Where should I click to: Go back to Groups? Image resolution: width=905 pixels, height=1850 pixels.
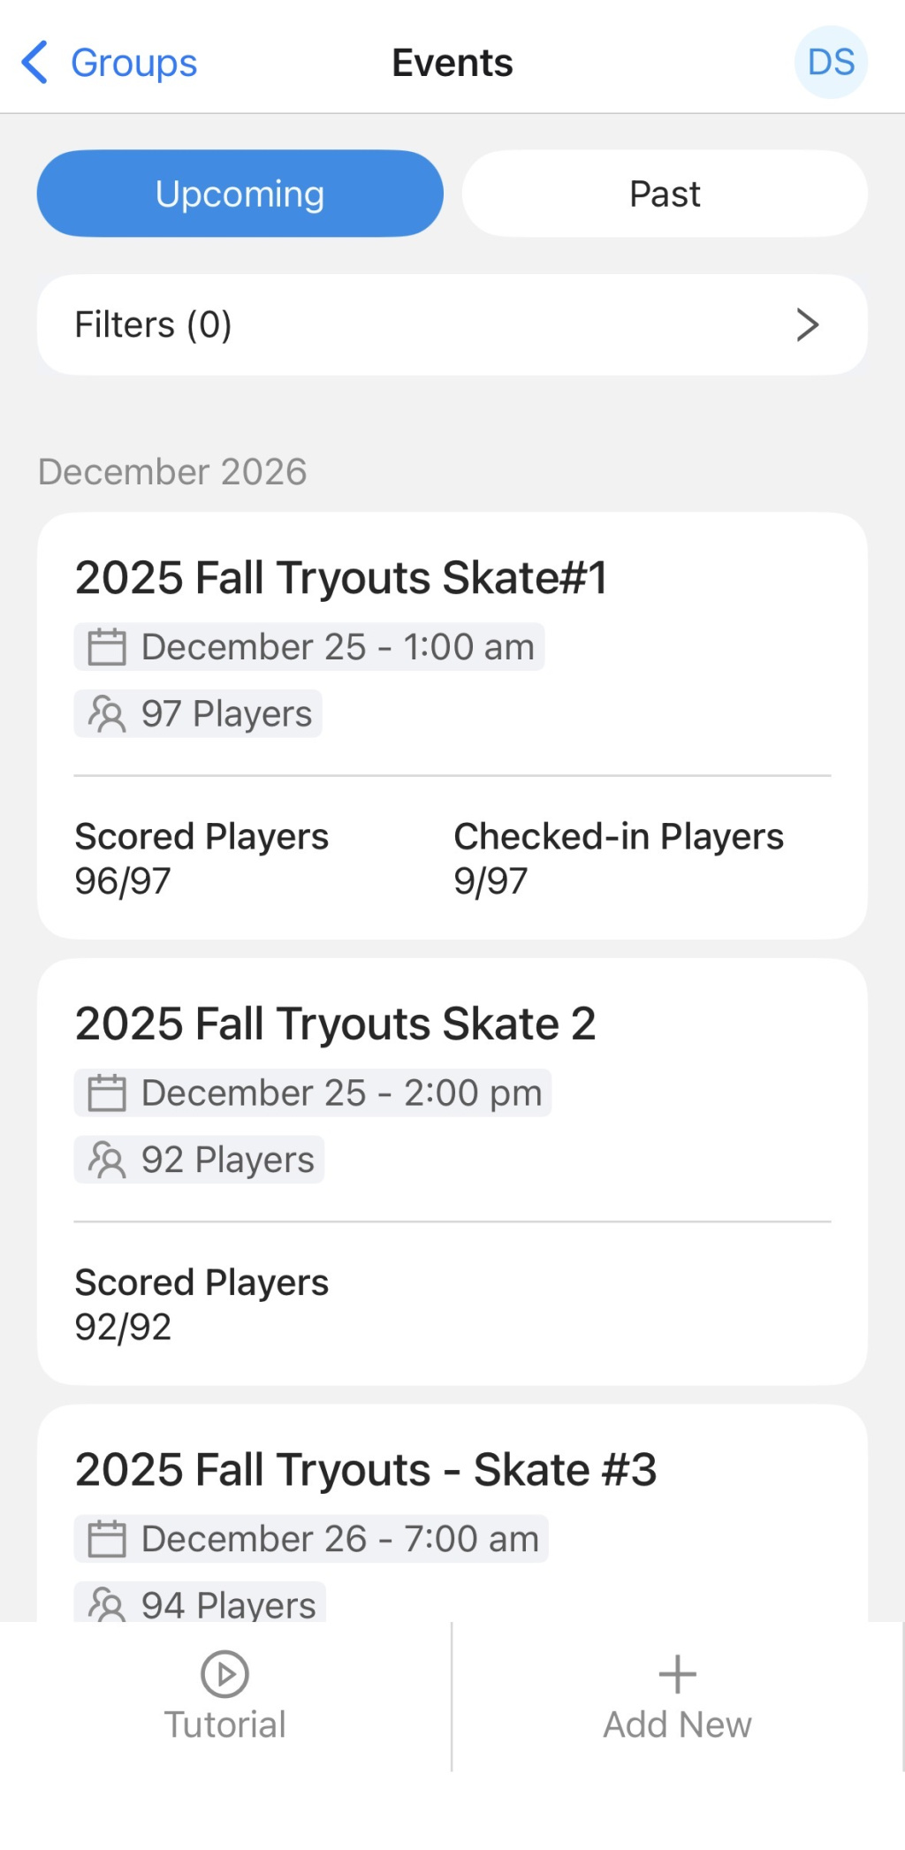point(133,63)
